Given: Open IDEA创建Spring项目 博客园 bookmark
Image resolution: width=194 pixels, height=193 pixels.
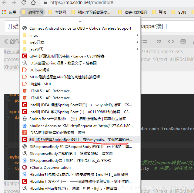Looking at the screenshot, I should [80, 63].
